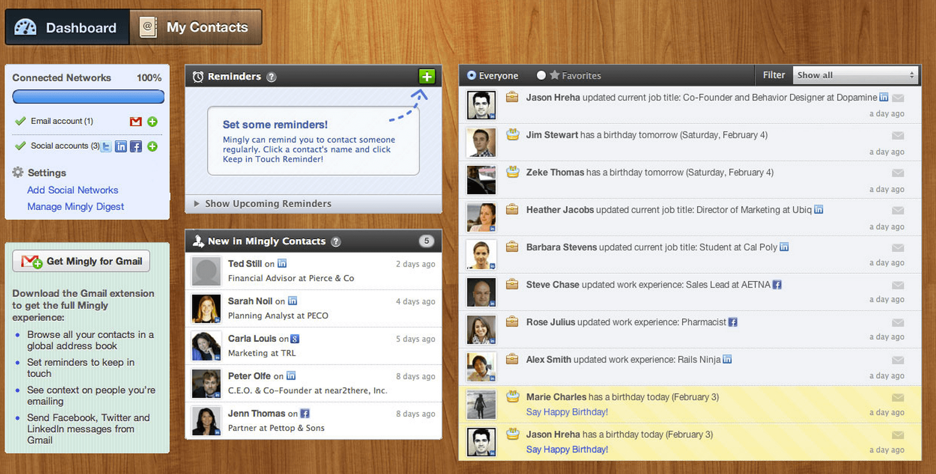Click envelope icon in Barbara Stevens row
Viewport: 936px width, 474px height.
pos(898,247)
